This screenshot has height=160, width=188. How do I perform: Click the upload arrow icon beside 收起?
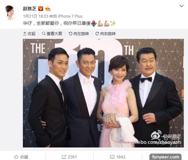click(x=25, y=34)
